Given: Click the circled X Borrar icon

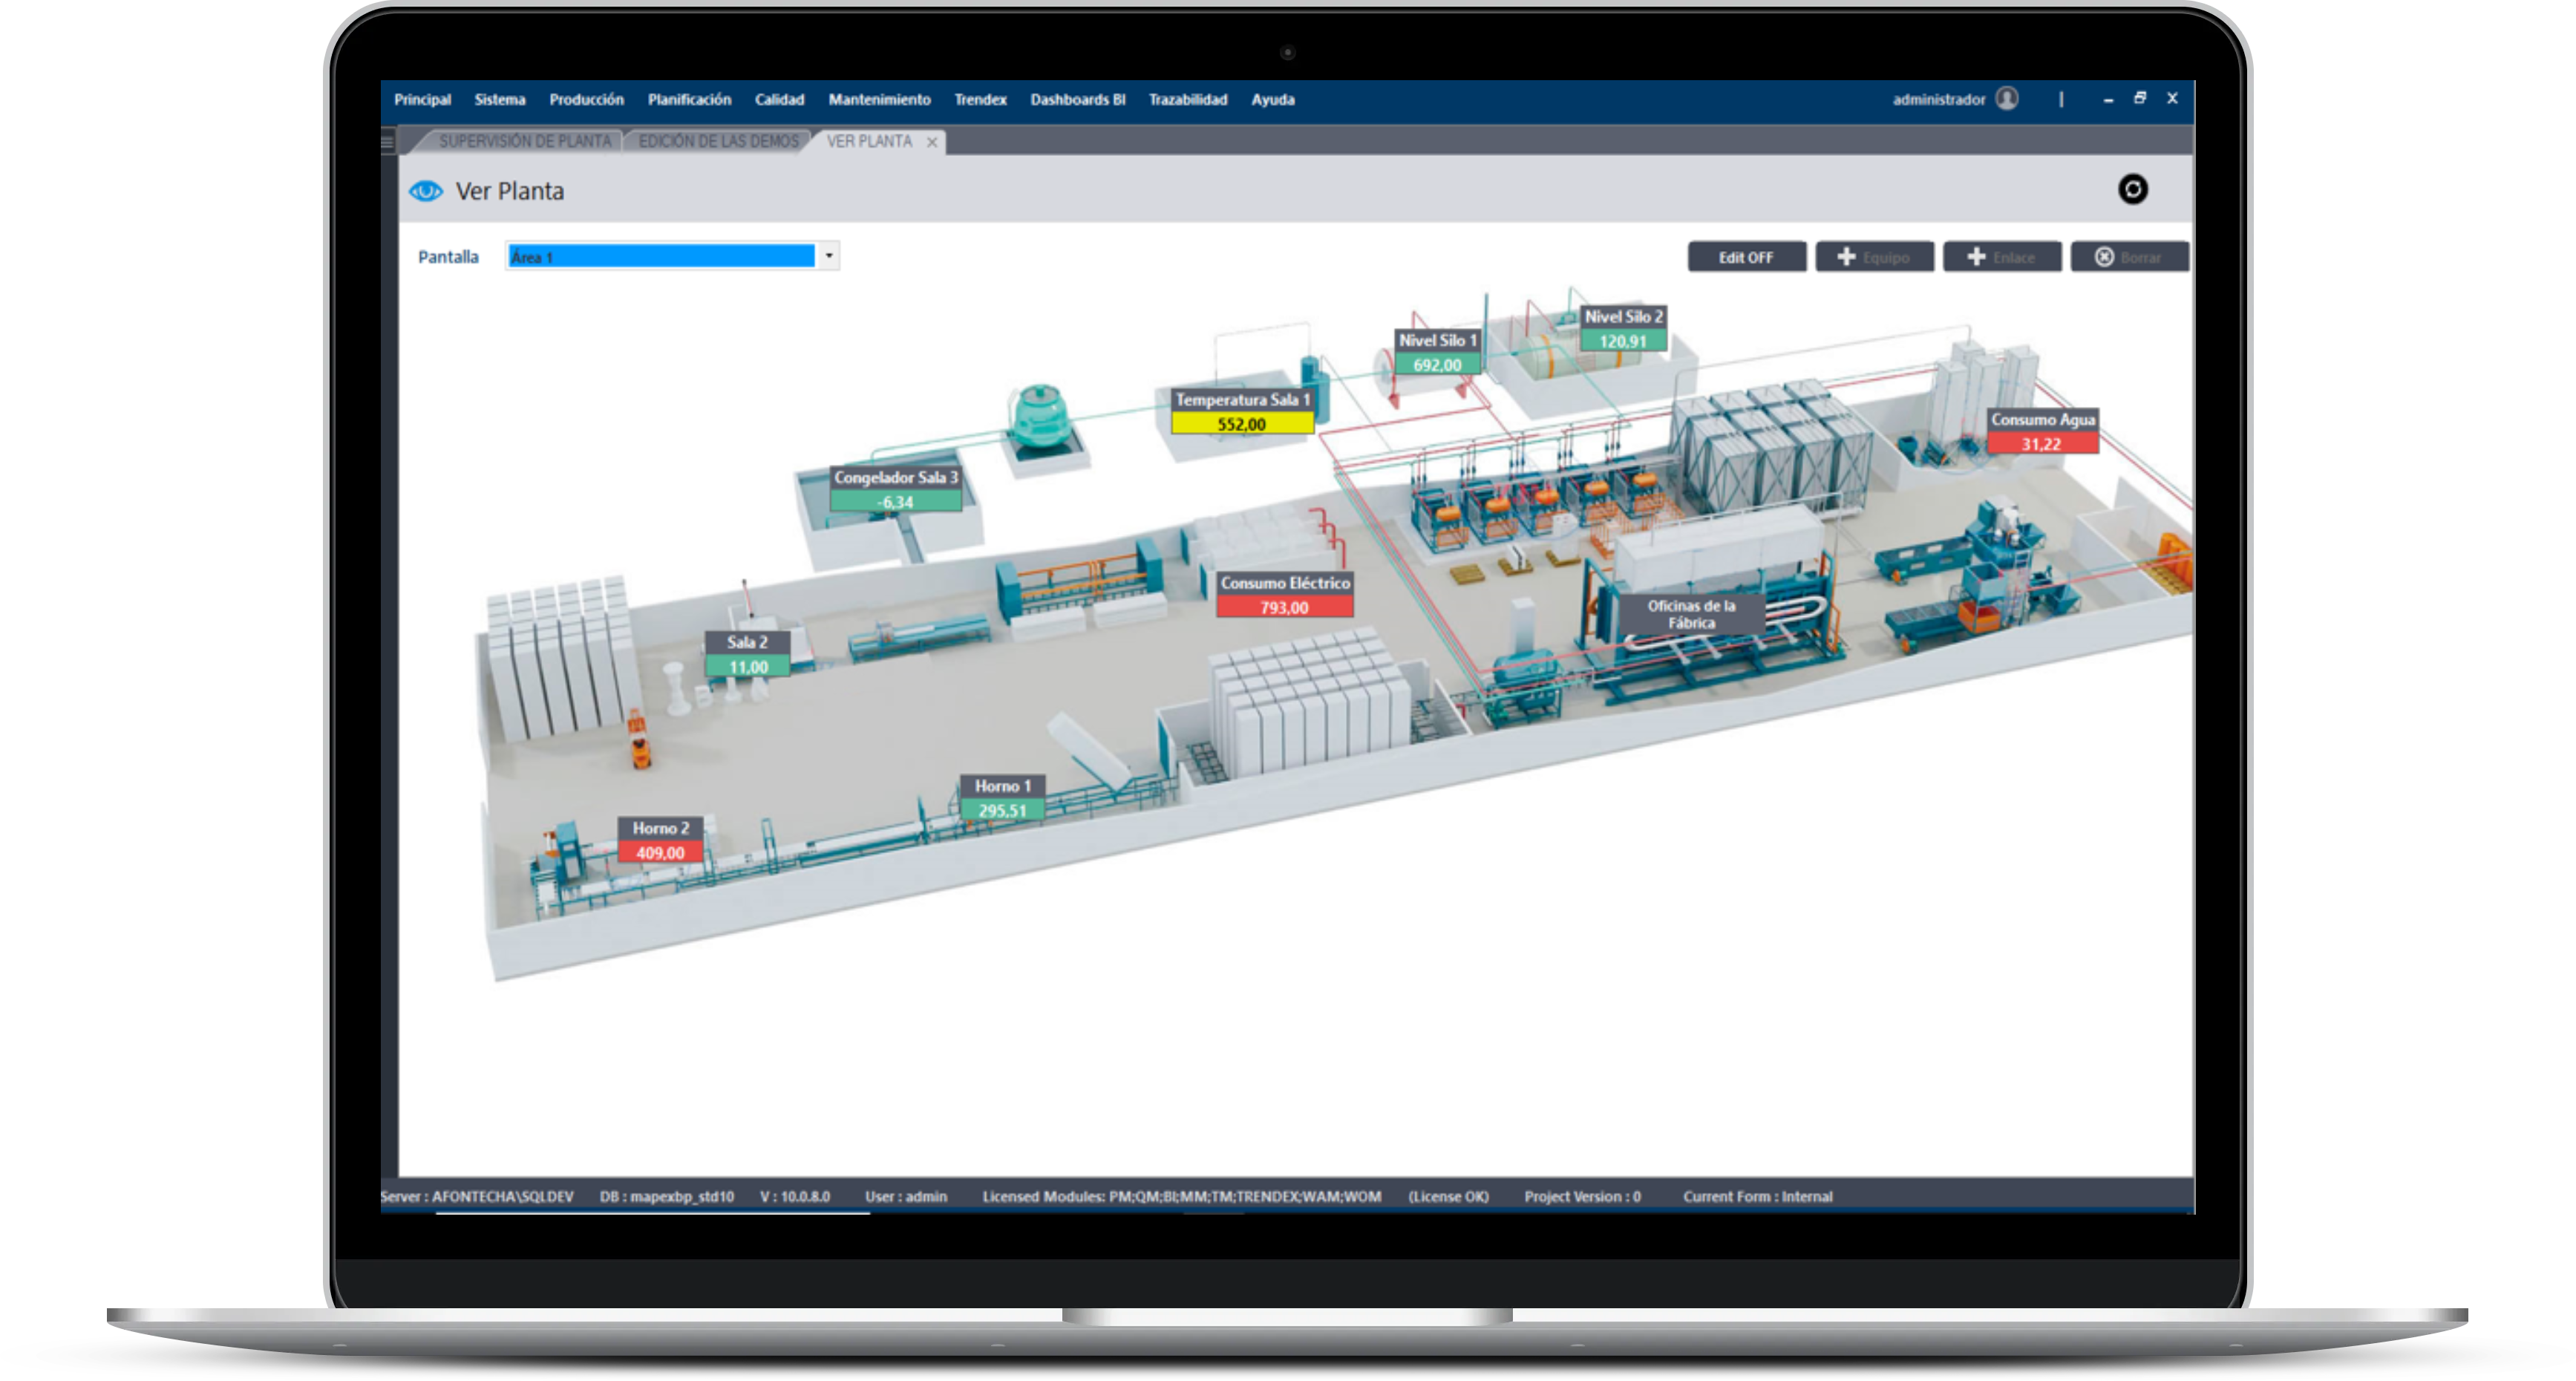Looking at the screenshot, I should click(2104, 257).
